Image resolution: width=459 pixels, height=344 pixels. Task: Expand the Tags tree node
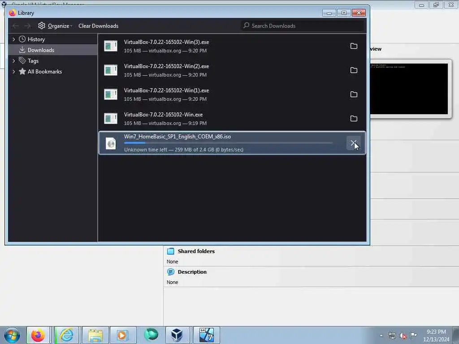pyautogui.click(x=13, y=61)
